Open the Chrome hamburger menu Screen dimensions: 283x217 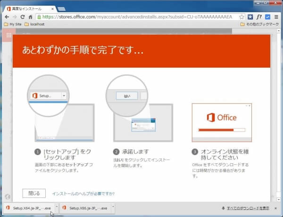276,17
